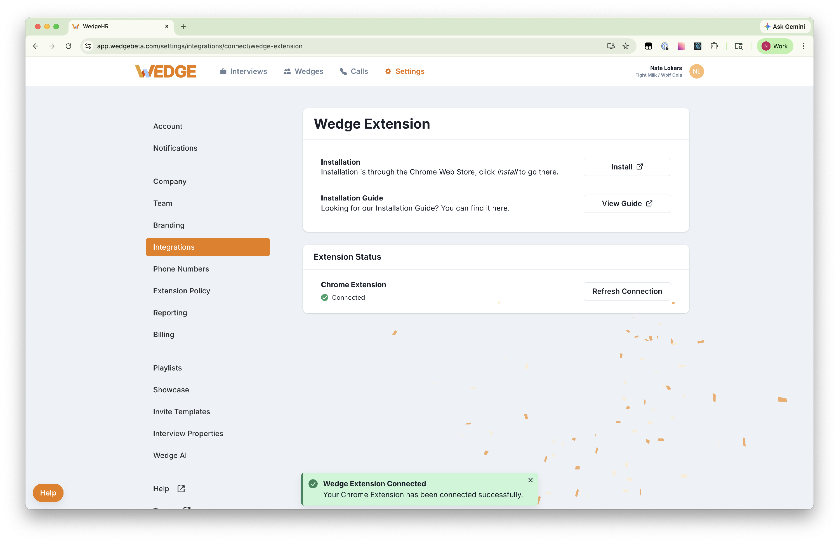Click the Wedge logo
The height and width of the screenshot is (543, 839).
click(x=165, y=71)
